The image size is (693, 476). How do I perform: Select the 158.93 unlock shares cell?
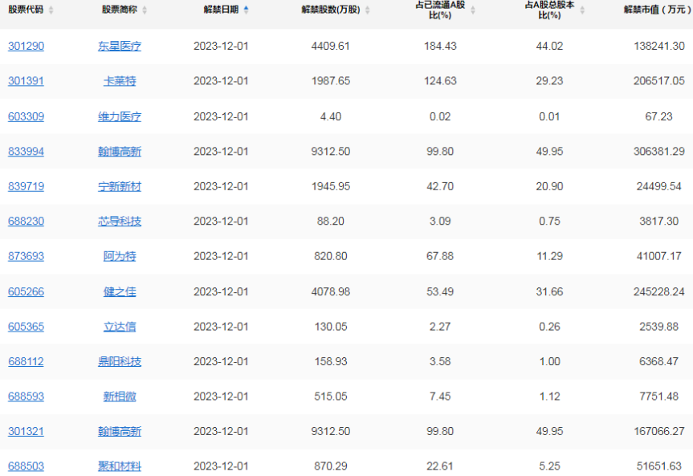(x=331, y=361)
